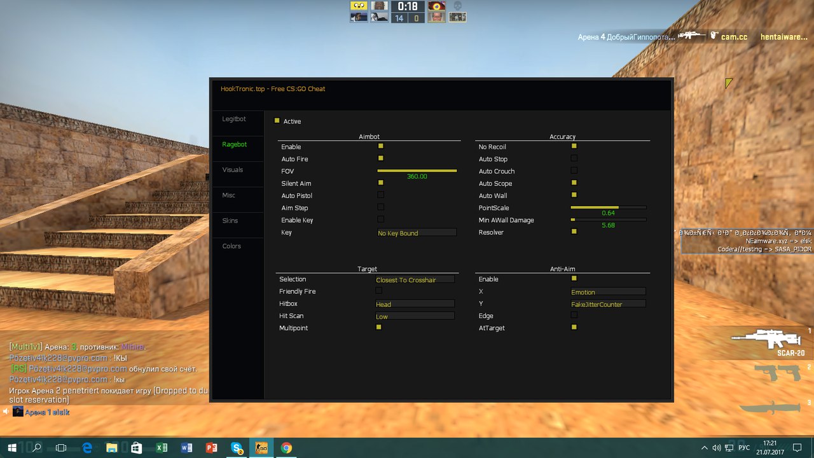Click the РУС language indicator
The height and width of the screenshot is (458, 814).
[743, 448]
